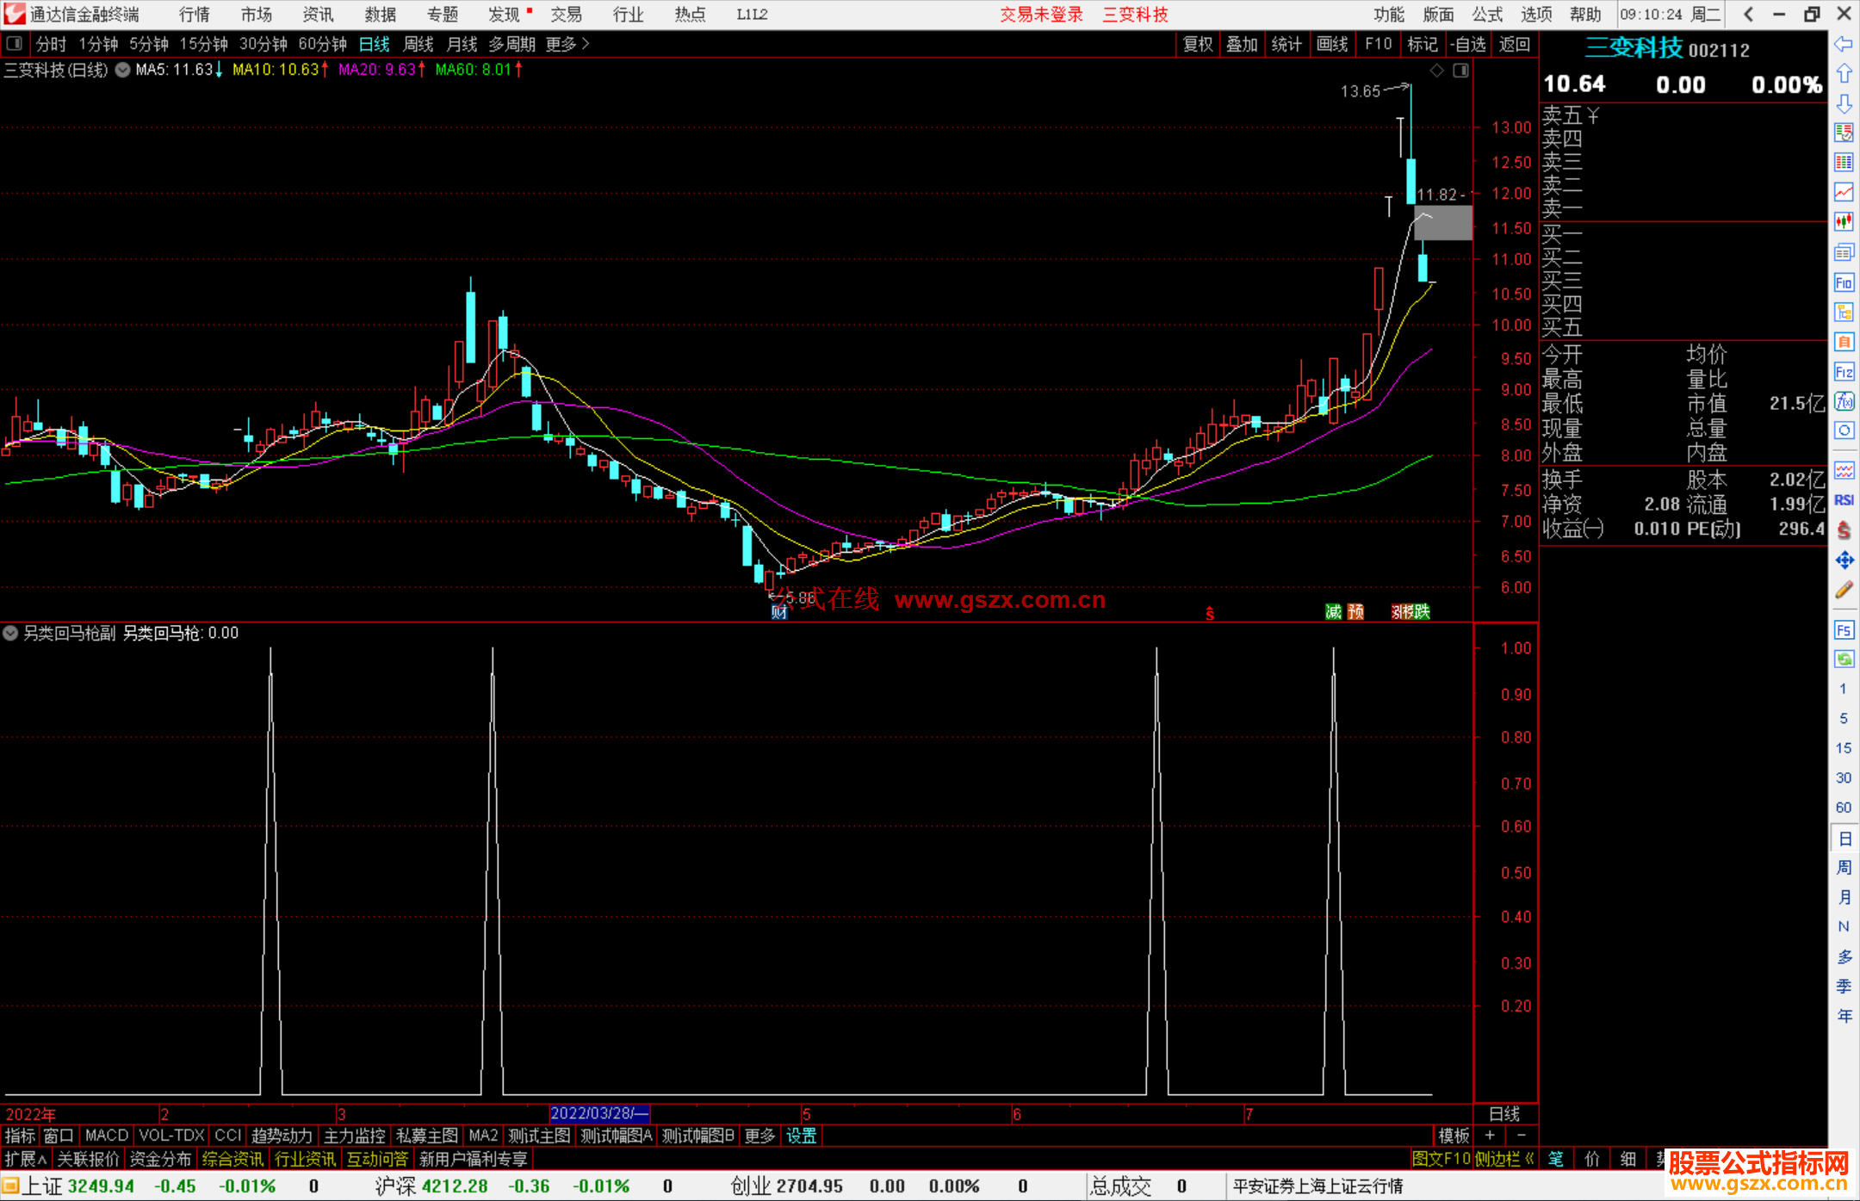Image resolution: width=1860 pixels, height=1201 pixels.
Task: Collapse the 侧边栏 sidebar toggle
Action: (1504, 1159)
